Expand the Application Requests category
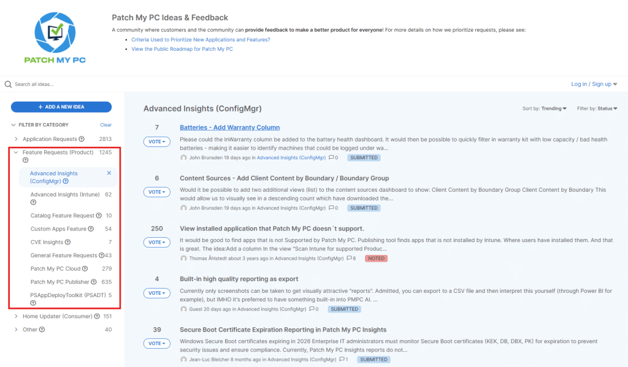 [16, 139]
